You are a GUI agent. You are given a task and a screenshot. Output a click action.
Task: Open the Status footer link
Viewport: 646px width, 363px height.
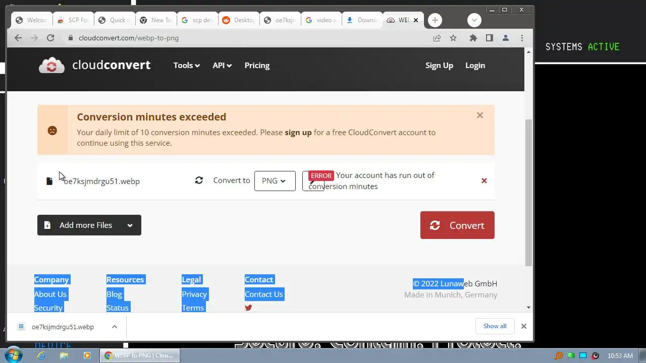(x=118, y=308)
